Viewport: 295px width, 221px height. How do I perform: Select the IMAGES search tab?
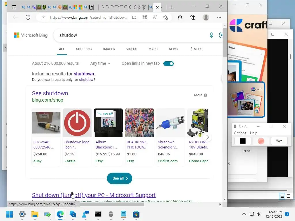coord(109,49)
